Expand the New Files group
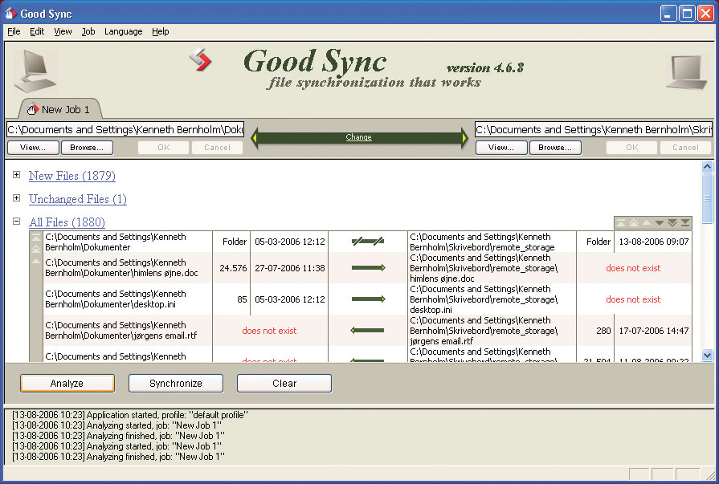The height and width of the screenshot is (484, 719). 16,175
